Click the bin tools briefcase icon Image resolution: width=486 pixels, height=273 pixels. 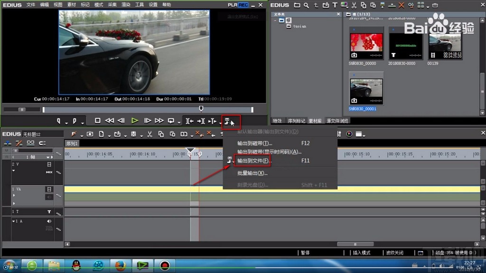[435, 5]
